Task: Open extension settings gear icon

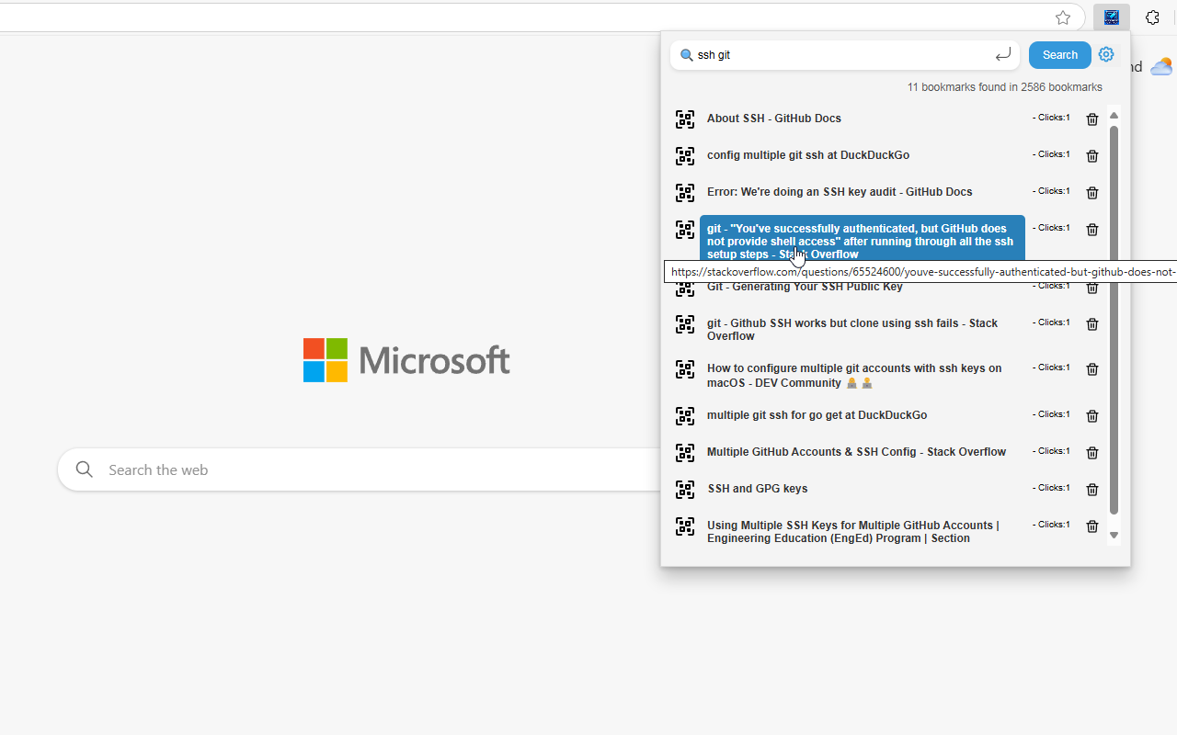Action: 1106,54
